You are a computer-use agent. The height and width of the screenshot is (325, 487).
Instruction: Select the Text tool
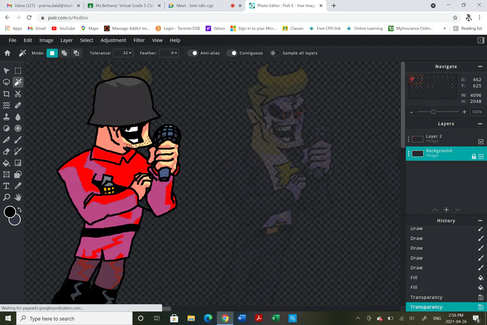pos(6,186)
